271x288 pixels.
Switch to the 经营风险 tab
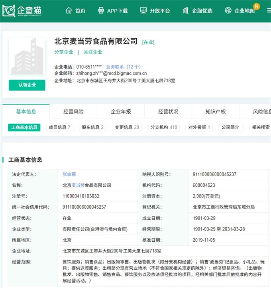coord(73,111)
